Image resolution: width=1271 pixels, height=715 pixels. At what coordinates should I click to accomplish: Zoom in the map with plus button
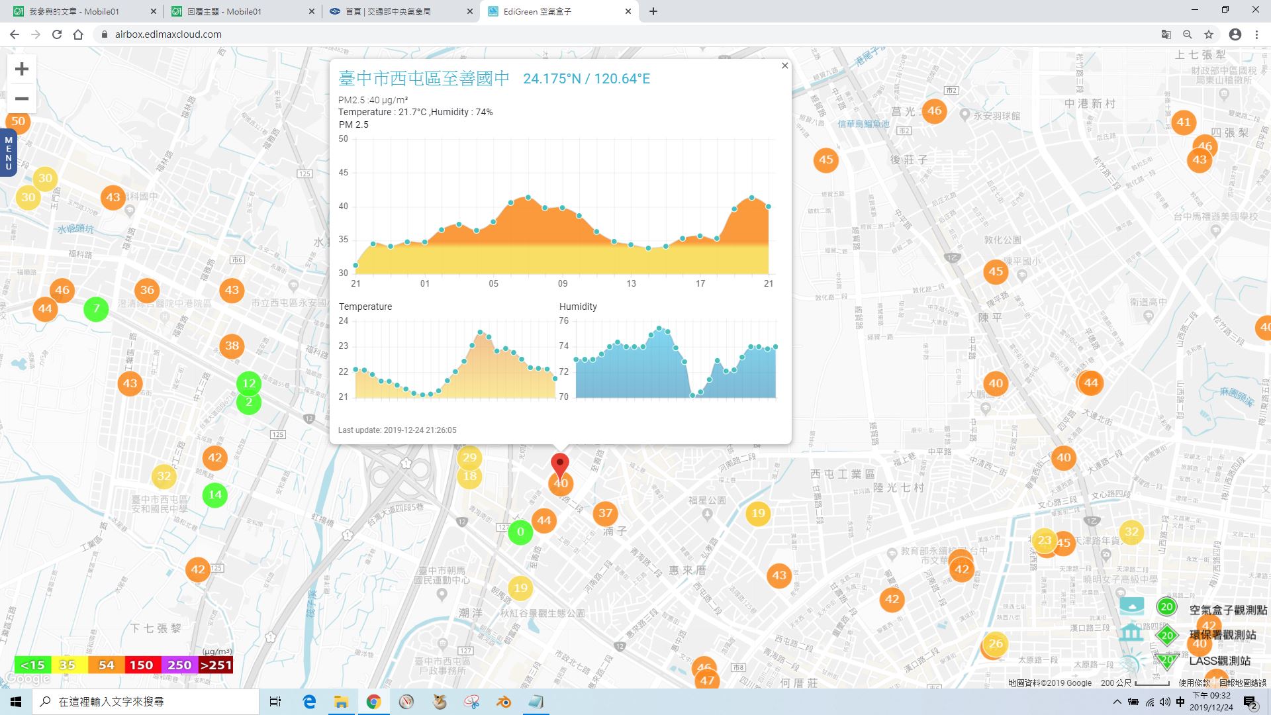pyautogui.click(x=22, y=69)
